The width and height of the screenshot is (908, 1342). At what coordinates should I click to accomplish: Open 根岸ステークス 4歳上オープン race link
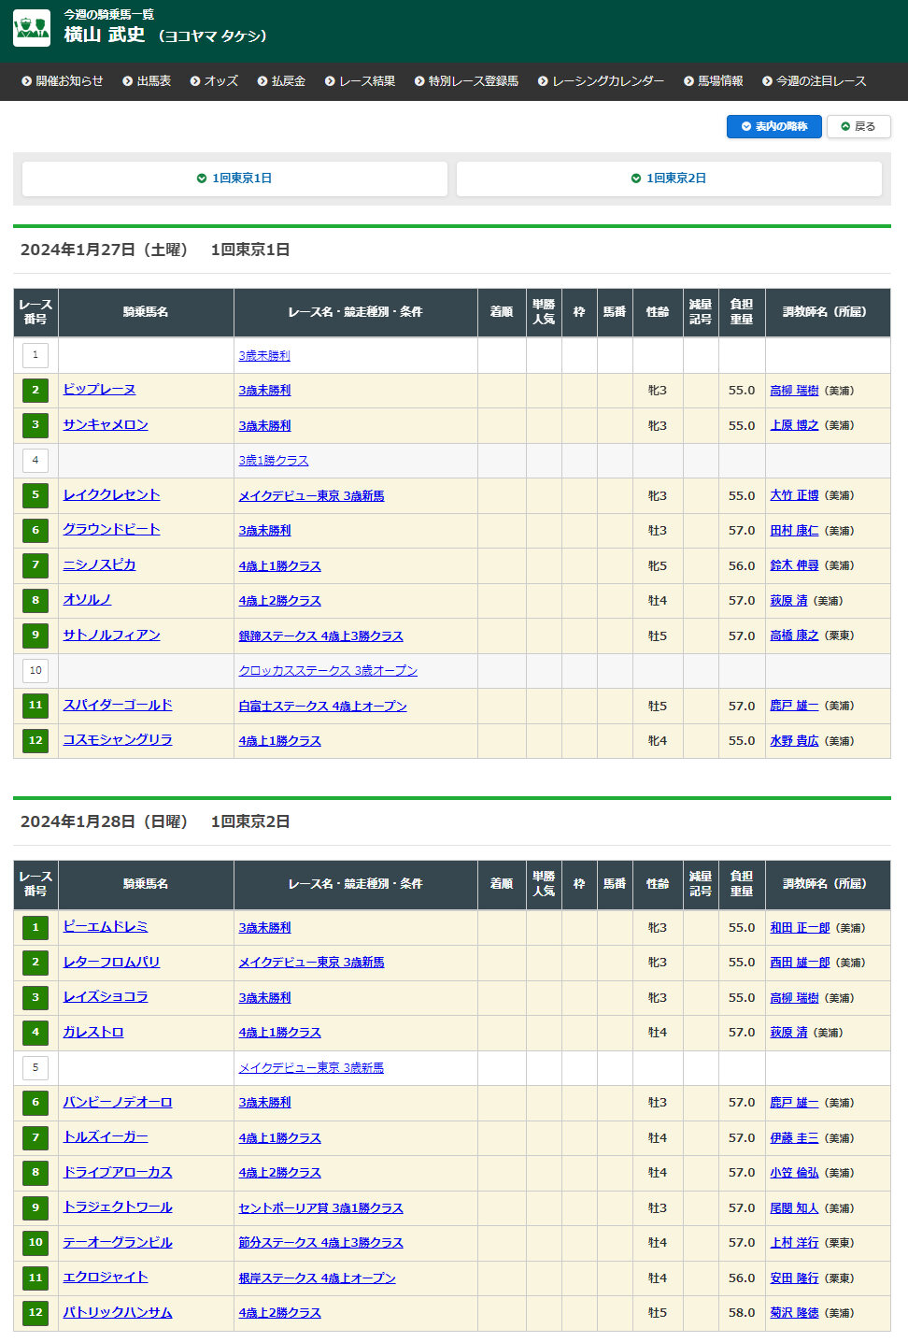point(317,1278)
